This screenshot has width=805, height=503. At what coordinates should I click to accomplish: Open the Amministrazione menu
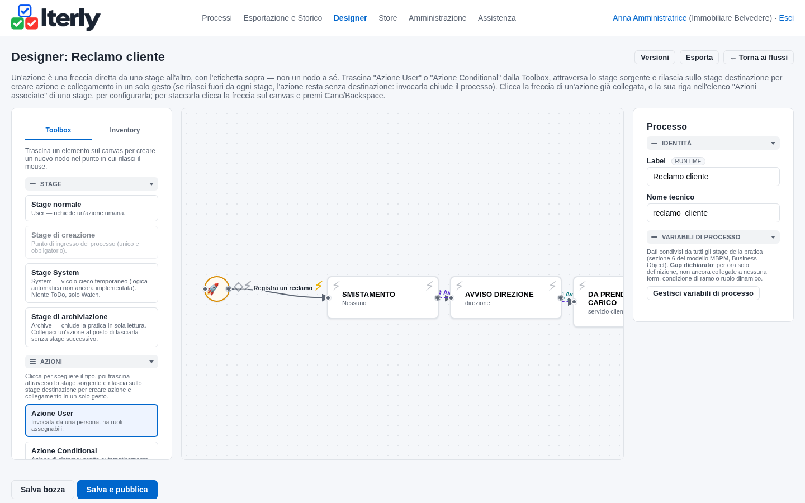click(x=437, y=18)
